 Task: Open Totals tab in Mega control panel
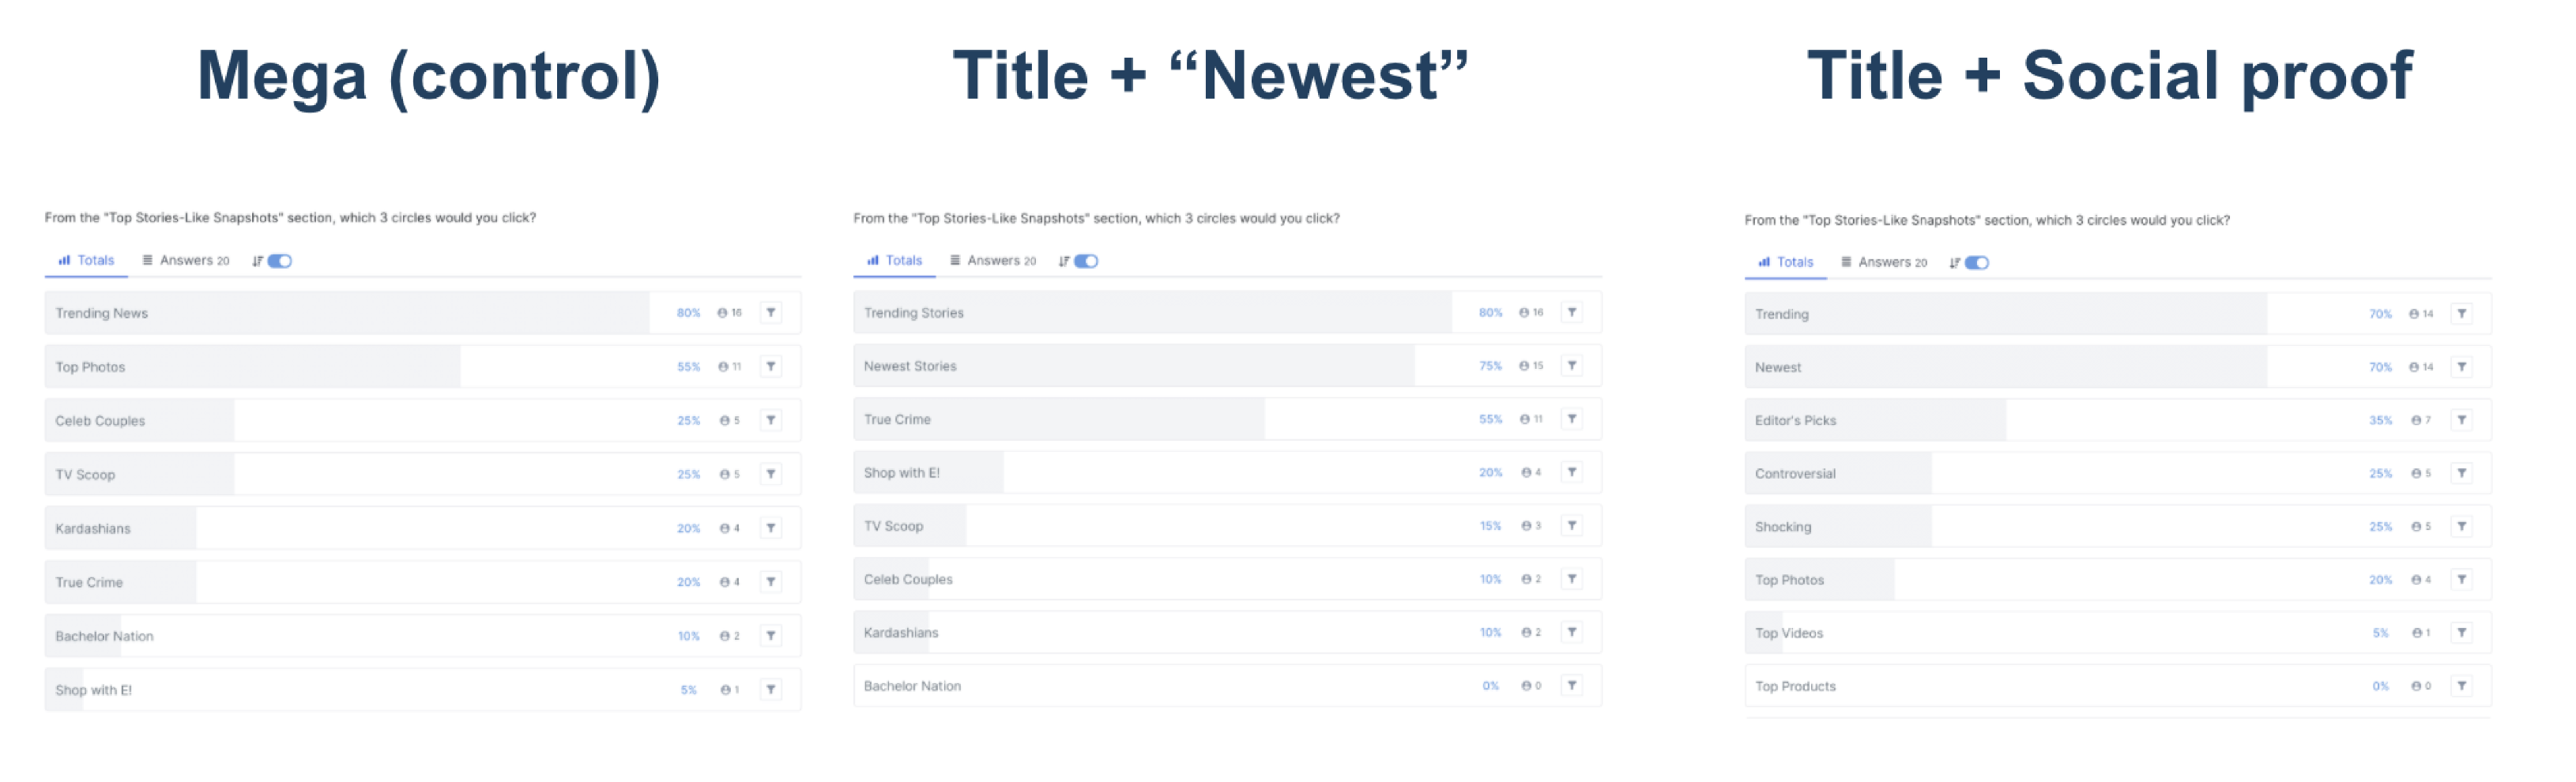point(86,260)
